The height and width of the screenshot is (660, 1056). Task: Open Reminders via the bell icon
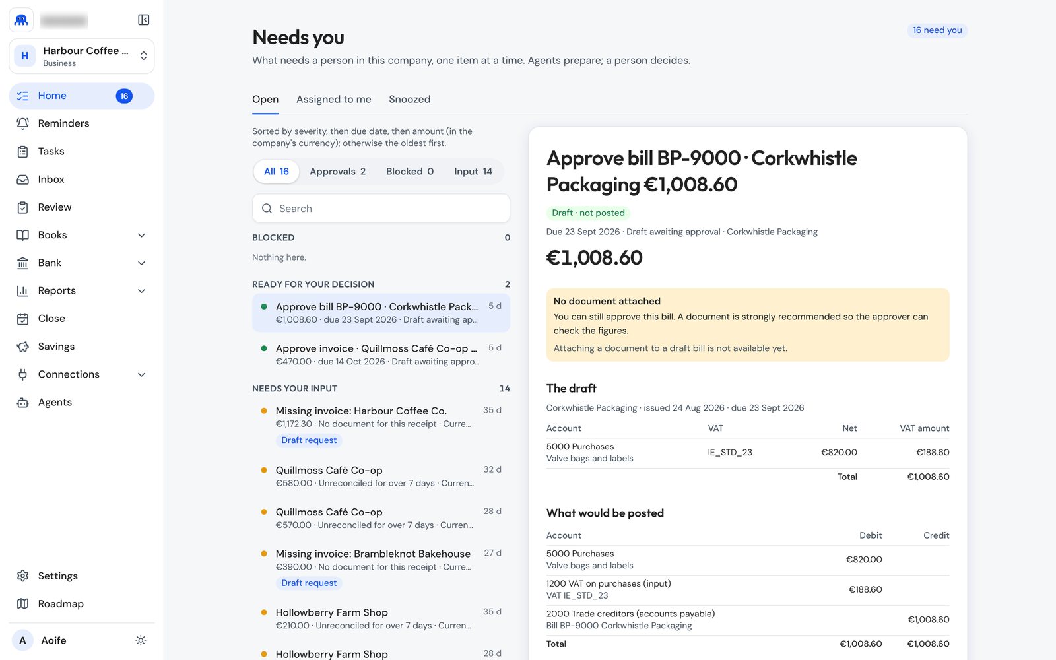[22, 123]
